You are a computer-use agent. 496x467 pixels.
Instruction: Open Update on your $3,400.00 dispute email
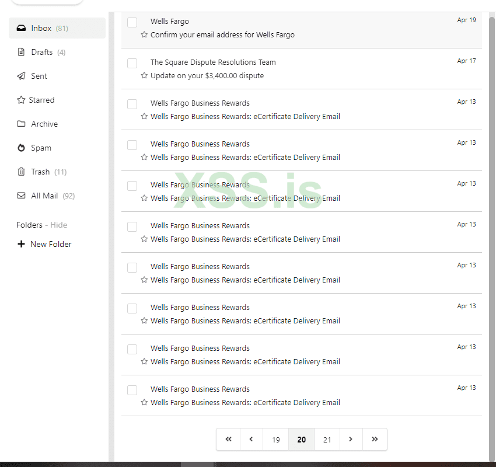tap(207, 76)
